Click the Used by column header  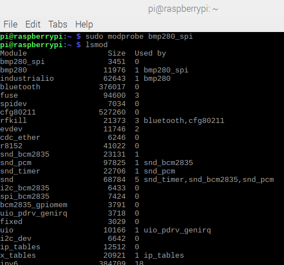pyautogui.click(x=150, y=53)
